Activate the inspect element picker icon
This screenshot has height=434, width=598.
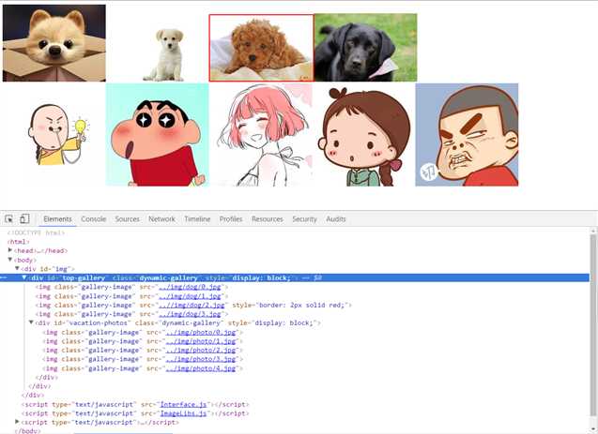tap(8, 219)
